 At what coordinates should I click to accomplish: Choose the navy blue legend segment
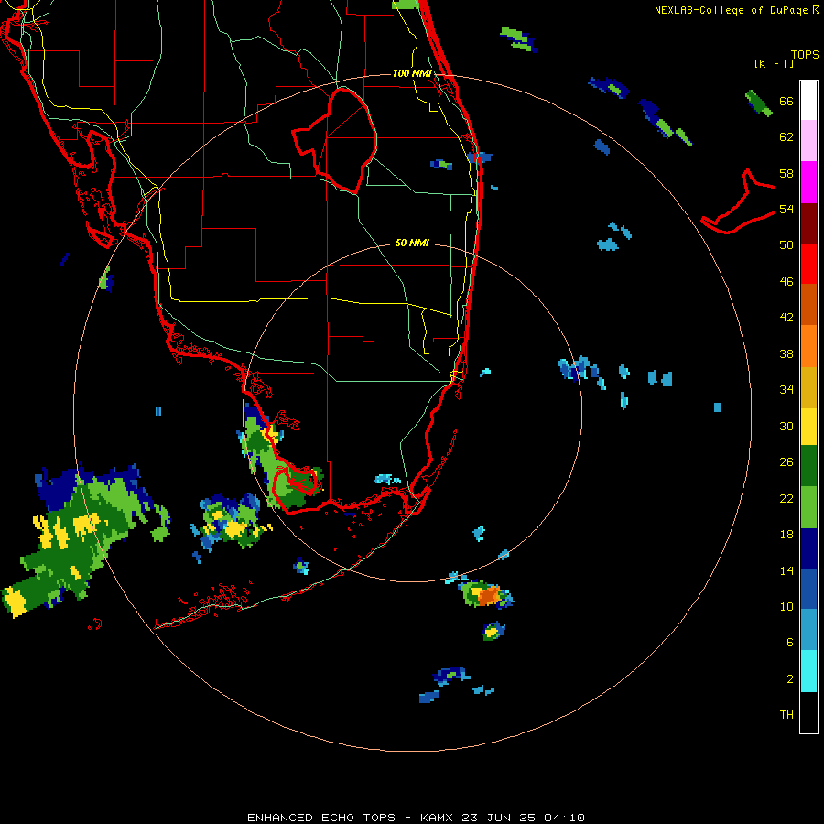point(808,548)
